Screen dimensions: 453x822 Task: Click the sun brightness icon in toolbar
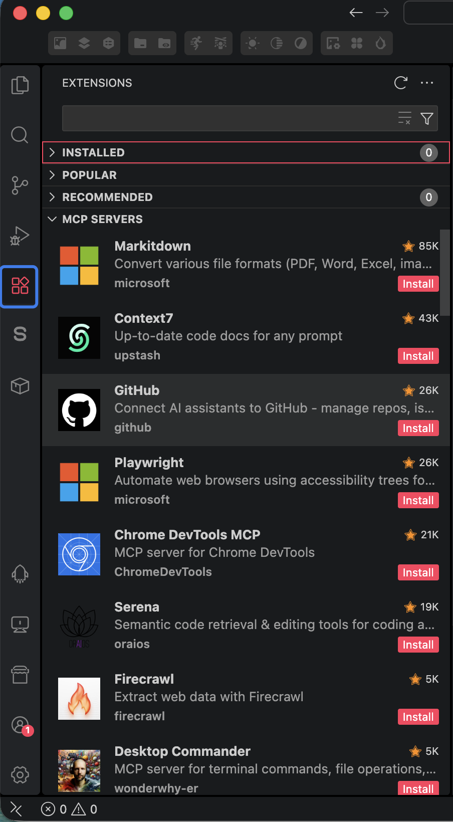pyautogui.click(x=253, y=44)
